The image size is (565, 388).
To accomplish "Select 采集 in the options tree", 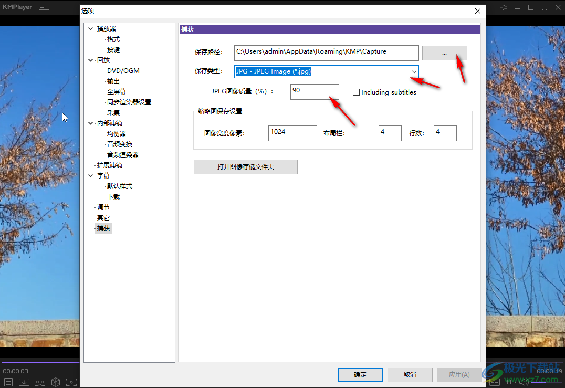I will [113, 113].
